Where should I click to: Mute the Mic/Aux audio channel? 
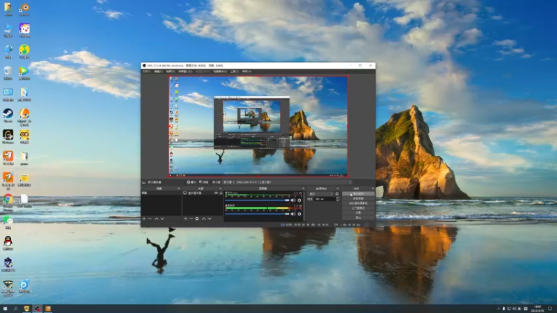tap(293, 200)
